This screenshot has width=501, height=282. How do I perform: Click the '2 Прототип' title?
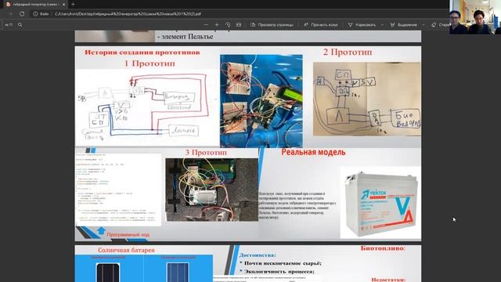348,52
